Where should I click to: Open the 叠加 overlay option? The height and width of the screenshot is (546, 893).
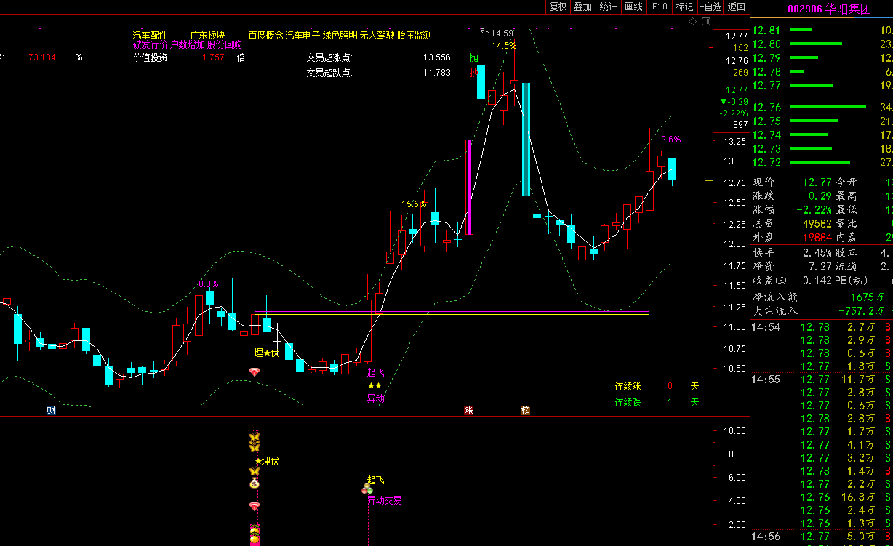tap(582, 7)
